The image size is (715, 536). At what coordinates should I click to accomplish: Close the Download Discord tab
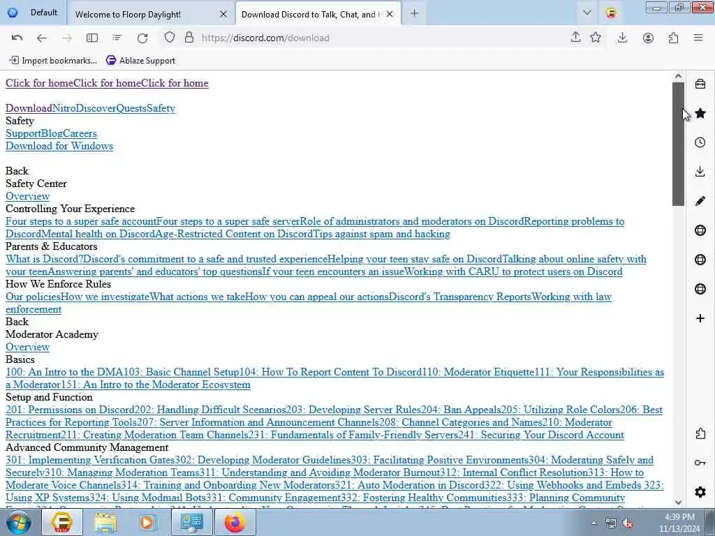click(390, 14)
